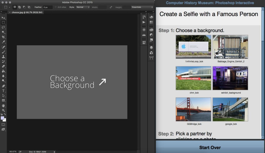Screen dimensions: 265x153
Task: Expand the toolbox using double-arrow
Action: [1, 12]
